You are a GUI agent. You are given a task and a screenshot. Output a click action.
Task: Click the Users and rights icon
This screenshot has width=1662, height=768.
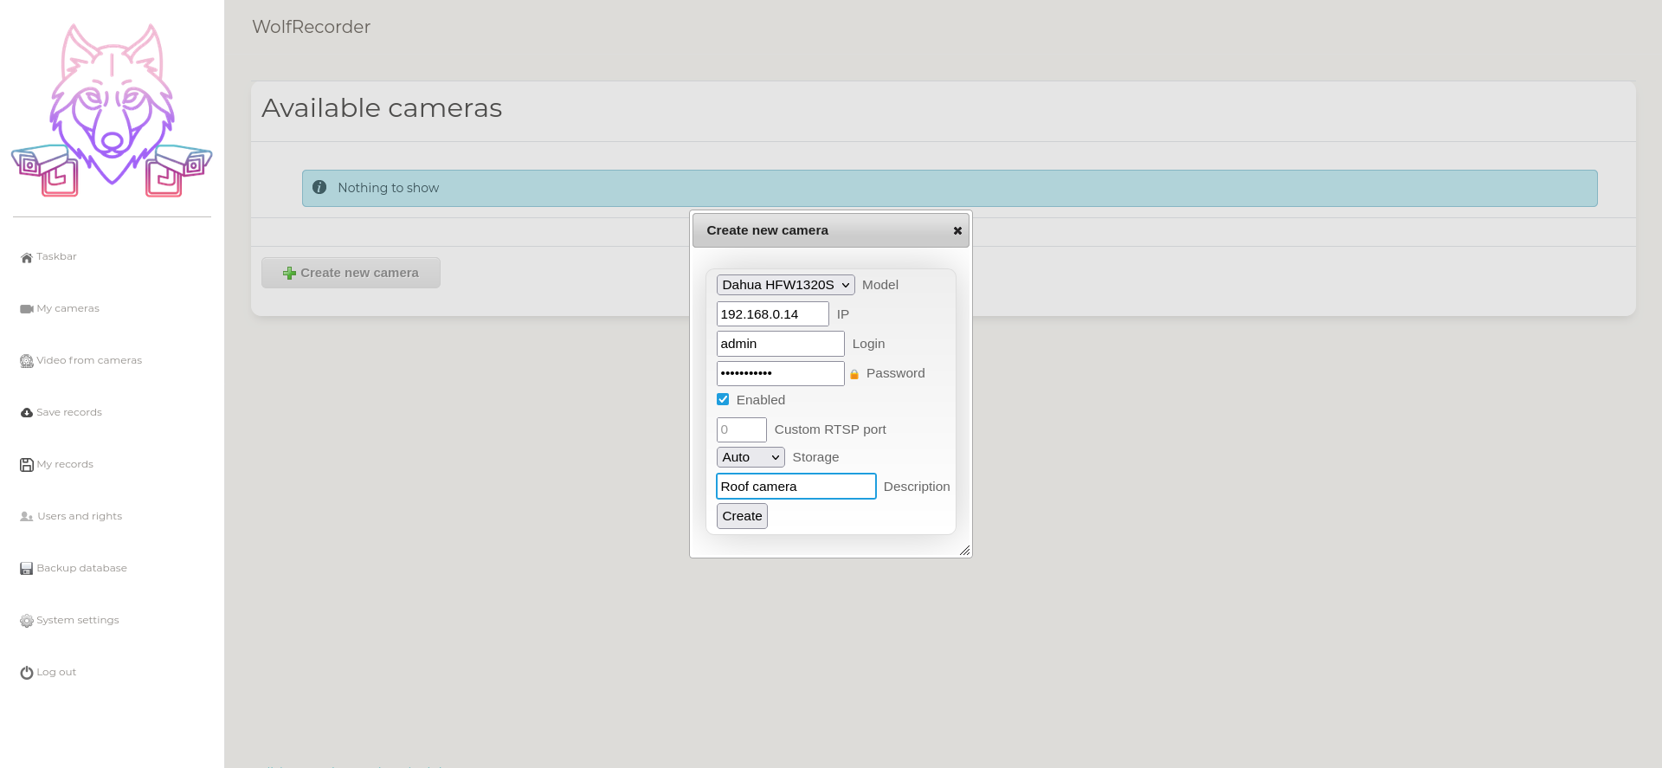click(x=26, y=517)
